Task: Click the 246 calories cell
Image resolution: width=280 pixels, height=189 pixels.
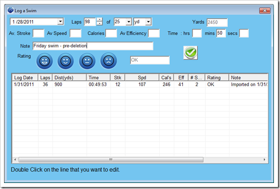Action: pos(166,85)
